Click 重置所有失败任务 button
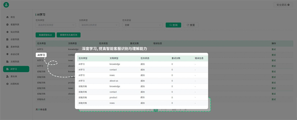 69,35
